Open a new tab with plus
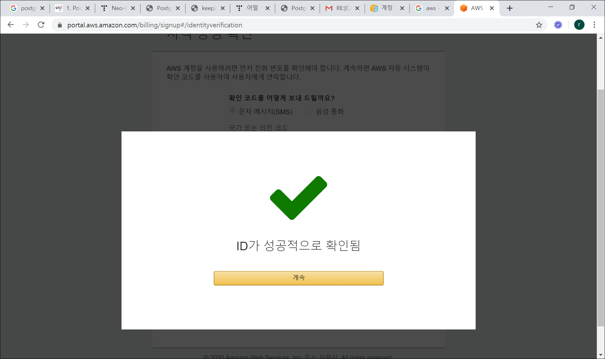Image resolution: width=605 pixels, height=359 pixels. pos(510,8)
